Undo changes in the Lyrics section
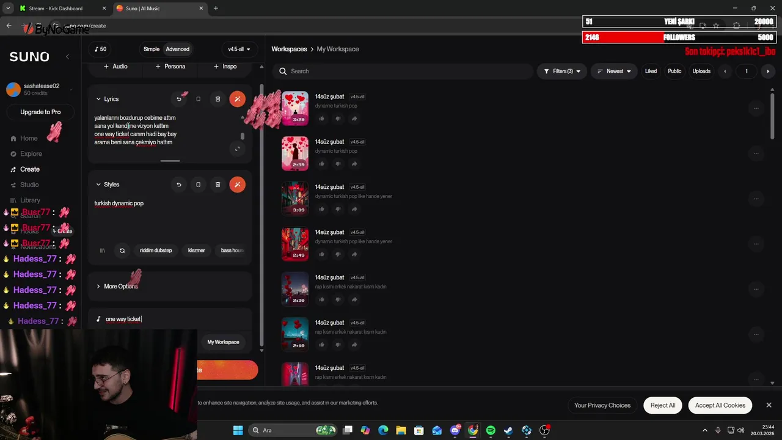Image resolution: width=782 pixels, height=440 pixels. click(178, 99)
